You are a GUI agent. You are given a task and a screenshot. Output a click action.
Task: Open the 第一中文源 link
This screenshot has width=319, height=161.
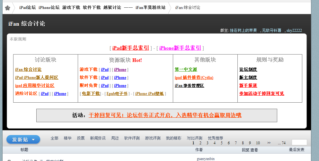tap(186, 69)
